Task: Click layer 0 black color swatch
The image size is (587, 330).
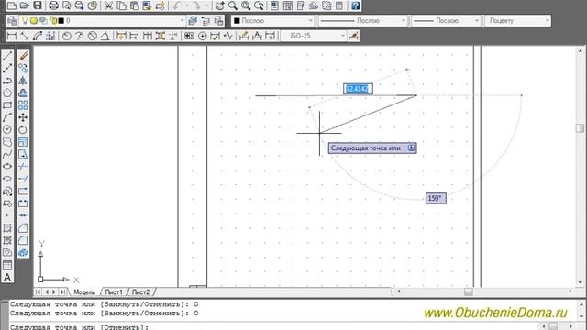Action: point(61,20)
